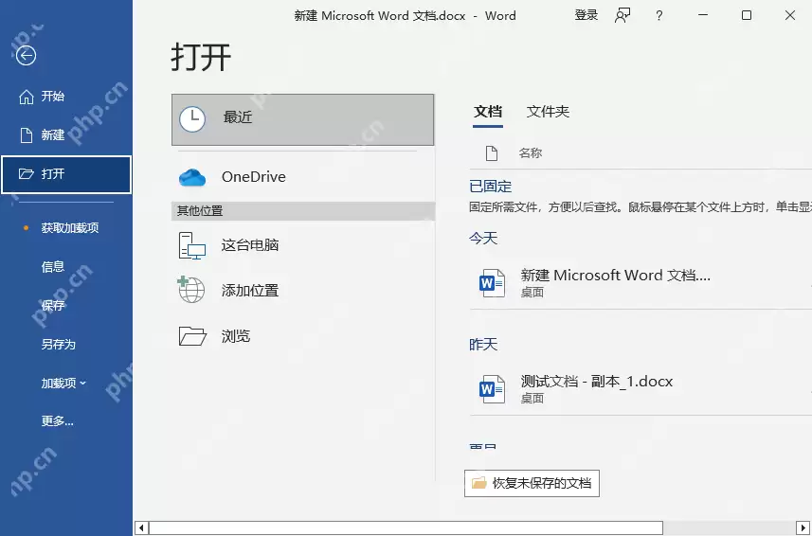This screenshot has width=812, height=536.
Task: Click the Word file icon of 新建 Microsoft Word 文档
Action: pyautogui.click(x=492, y=283)
